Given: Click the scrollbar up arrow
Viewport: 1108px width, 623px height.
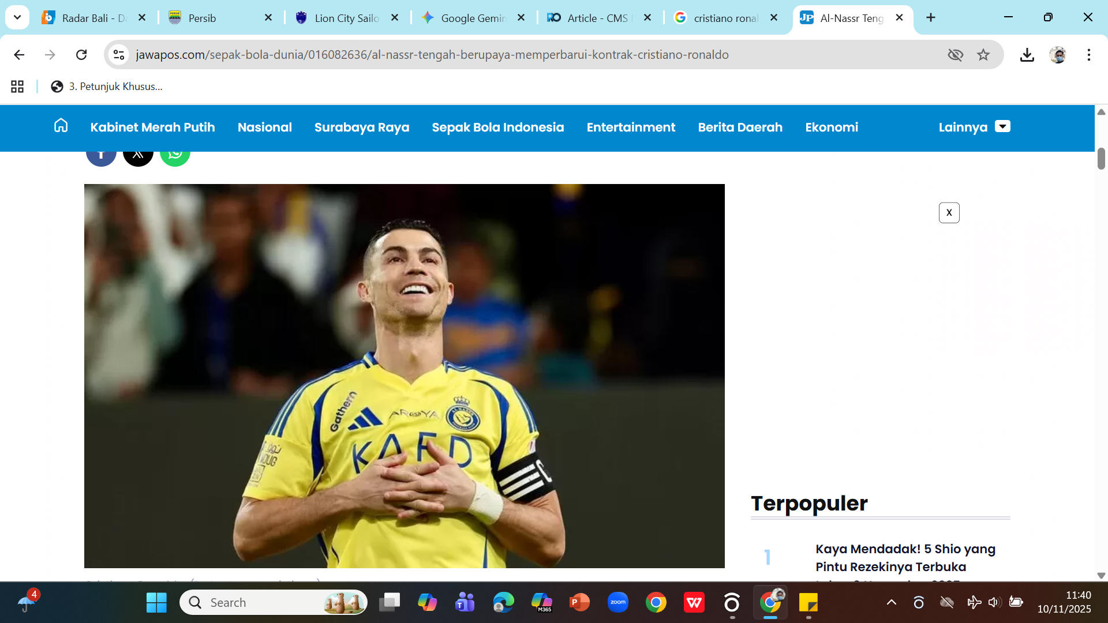Looking at the screenshot, I should pos(1101,112).
